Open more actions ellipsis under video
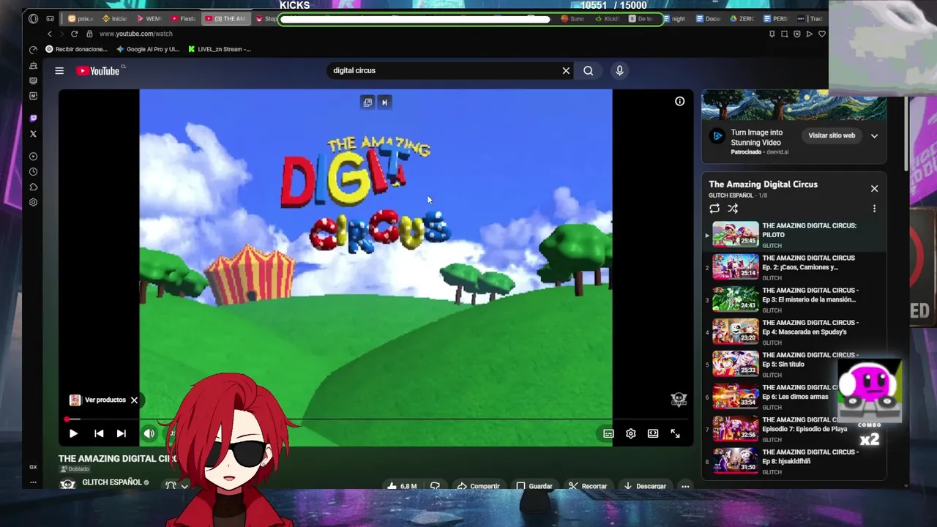 point(685,486)
